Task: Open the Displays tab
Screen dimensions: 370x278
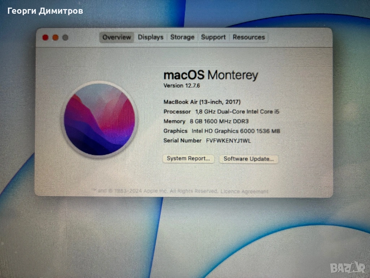Action: [151, 37]
